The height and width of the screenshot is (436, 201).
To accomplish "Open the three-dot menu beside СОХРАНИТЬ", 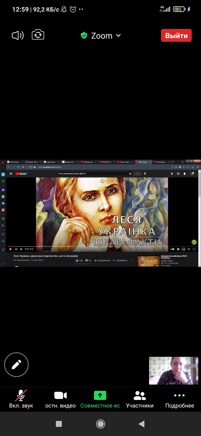I will click(132, 260).
